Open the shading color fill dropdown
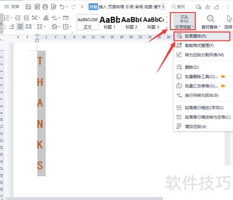The height and width of the screenshot is (200, 233). pyautogui.click(x=59, y=27)
